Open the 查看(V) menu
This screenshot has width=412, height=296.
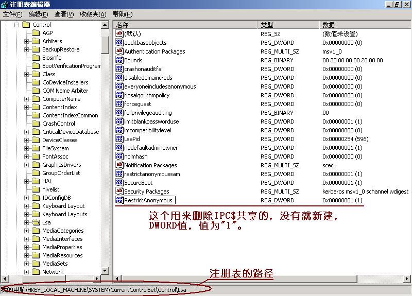[x=64, y=14]
